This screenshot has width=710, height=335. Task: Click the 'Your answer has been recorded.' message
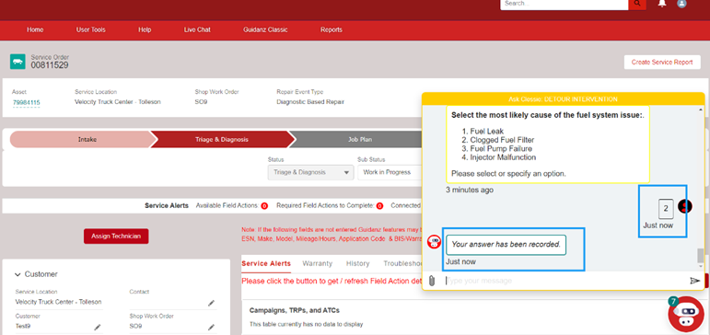point(506,245)
